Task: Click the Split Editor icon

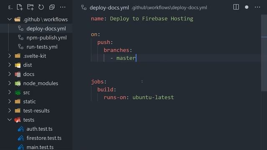Action: tap(236, 7)
